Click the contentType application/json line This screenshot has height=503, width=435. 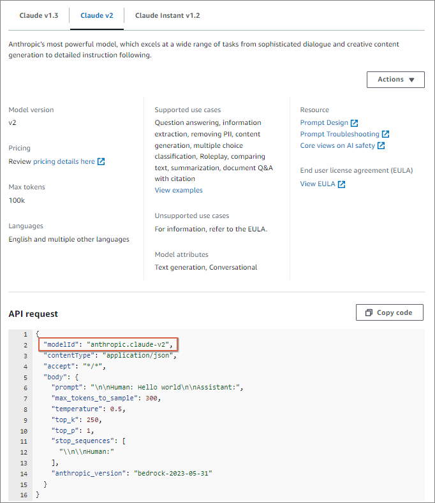coord(110,356)
